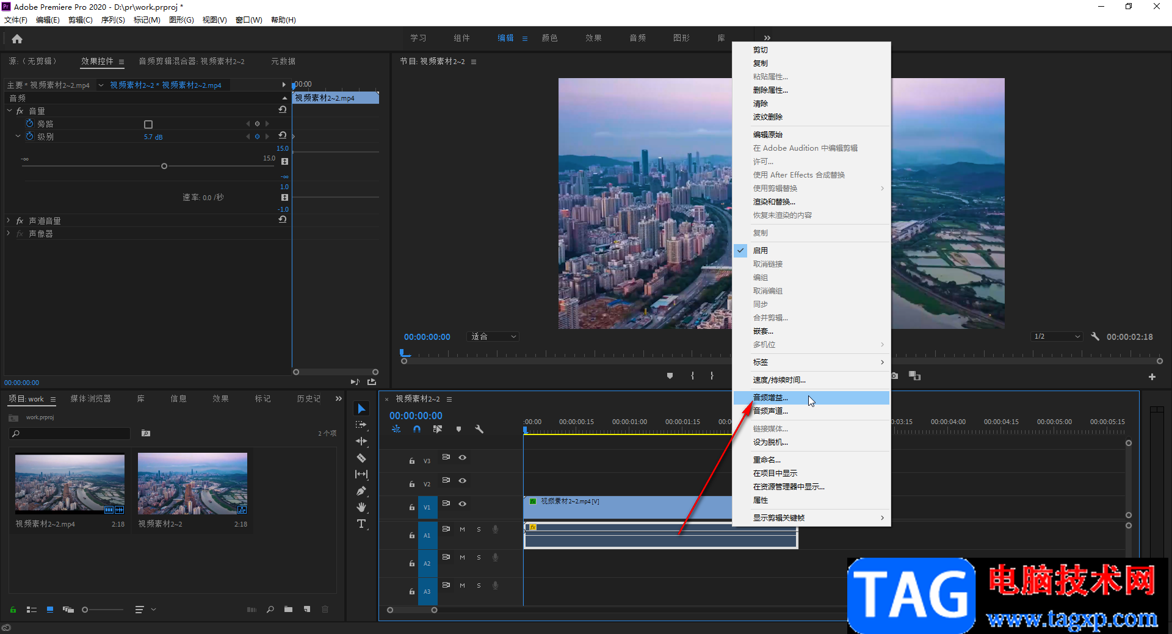Open Find magnifier in project panel
This screenshot has width=1172, height=634.
pyautogui.click(x=270, y=609)
